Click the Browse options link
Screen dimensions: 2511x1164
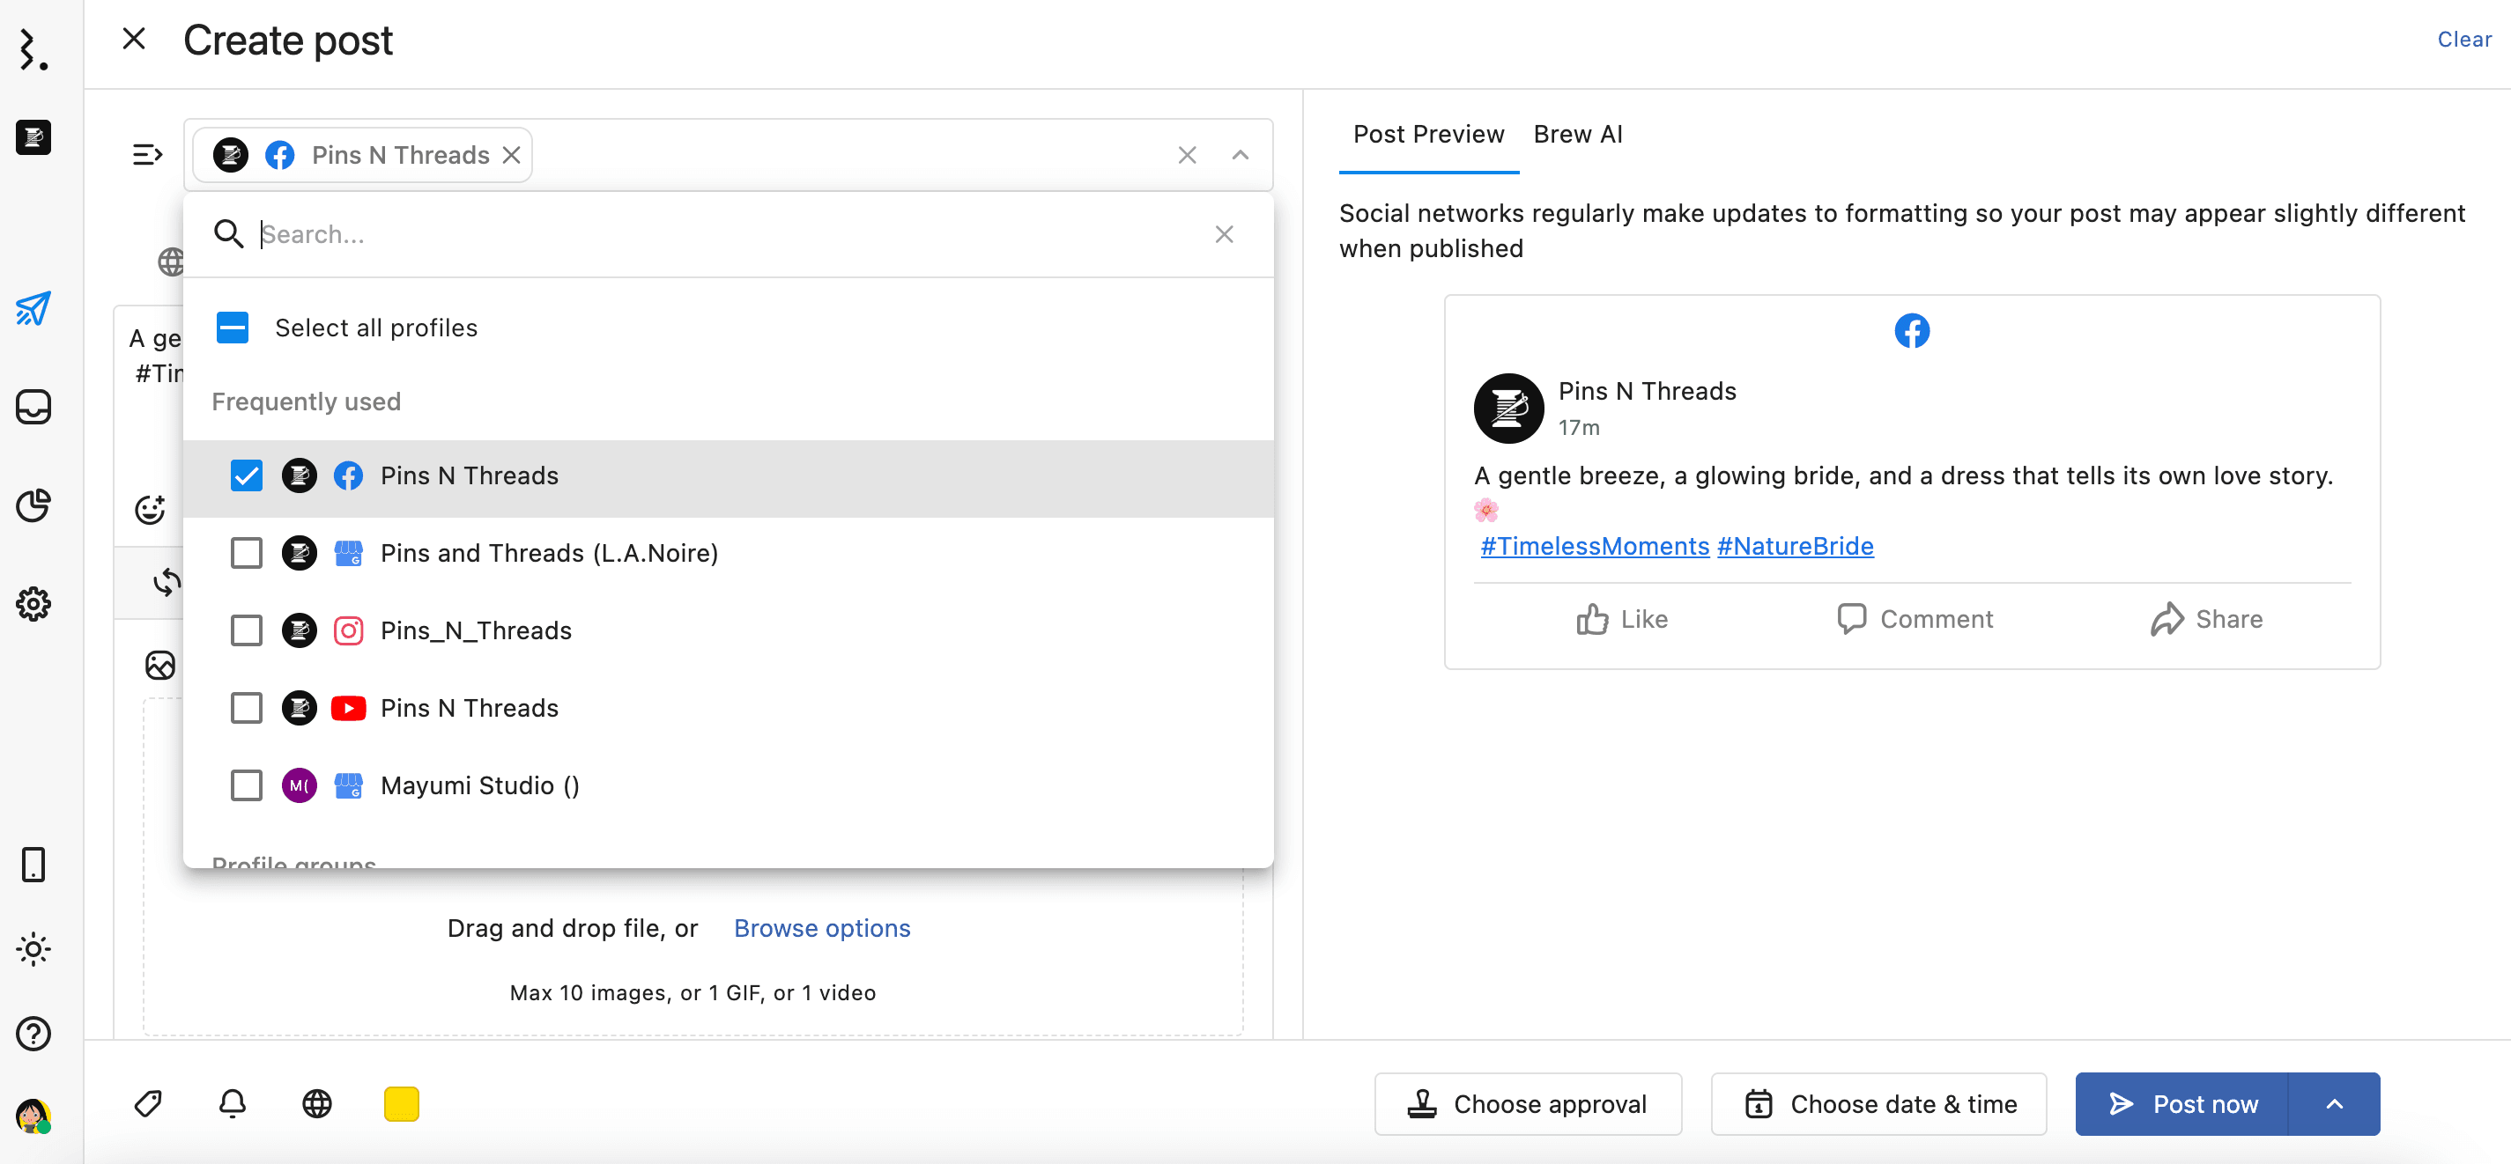822,928
